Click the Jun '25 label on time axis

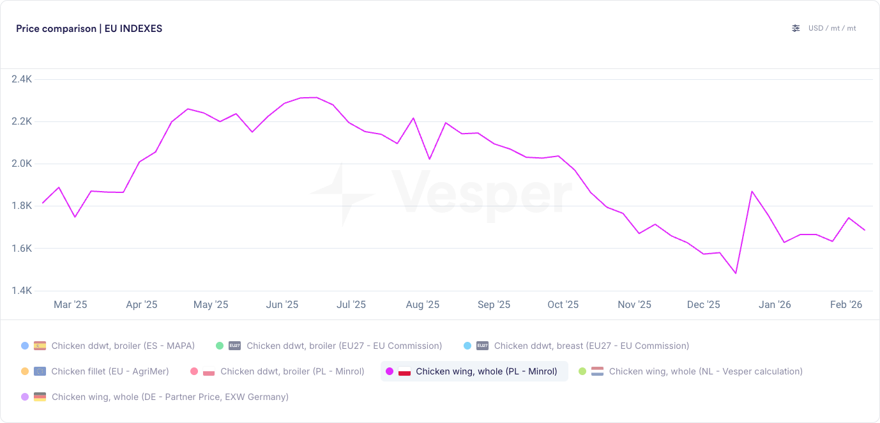tap(282, 305)
